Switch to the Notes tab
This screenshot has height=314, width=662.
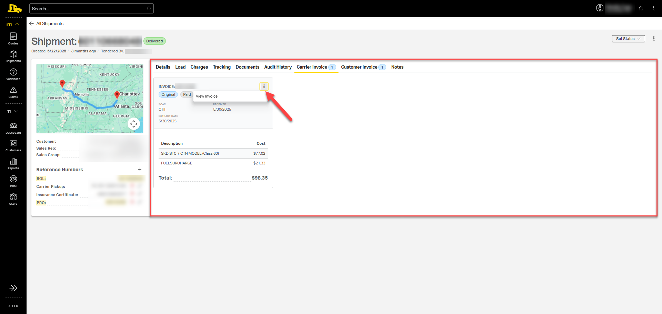pyautogui.click(x=397, y=67)
